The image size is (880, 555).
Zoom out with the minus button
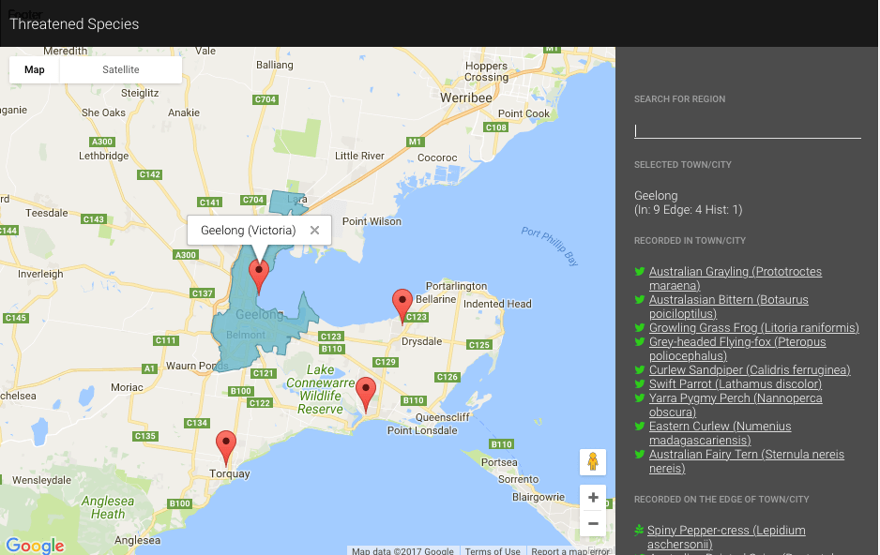point(592,523)
